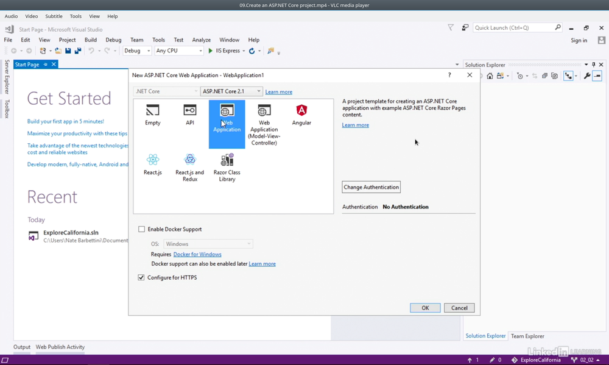This screenshot has height=365, width=609.
Task: Choose Web Application (Model-View-Controller) template
Action: click(264, 124)
